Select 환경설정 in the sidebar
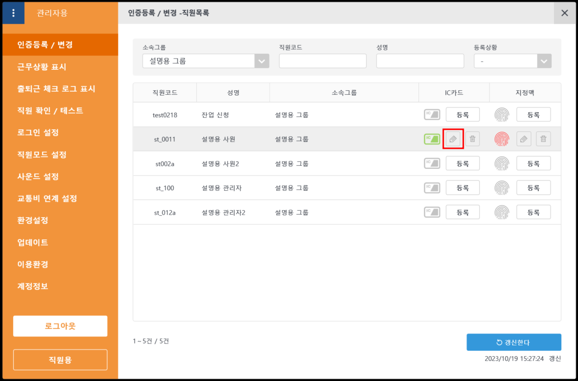The width and height of the screenshot is (578, 381). 33,221
